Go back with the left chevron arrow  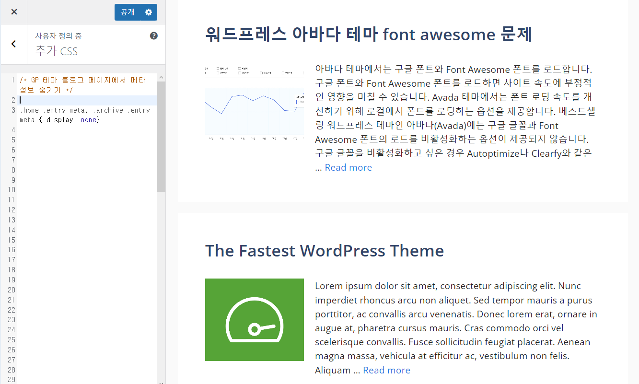(13, 44)
